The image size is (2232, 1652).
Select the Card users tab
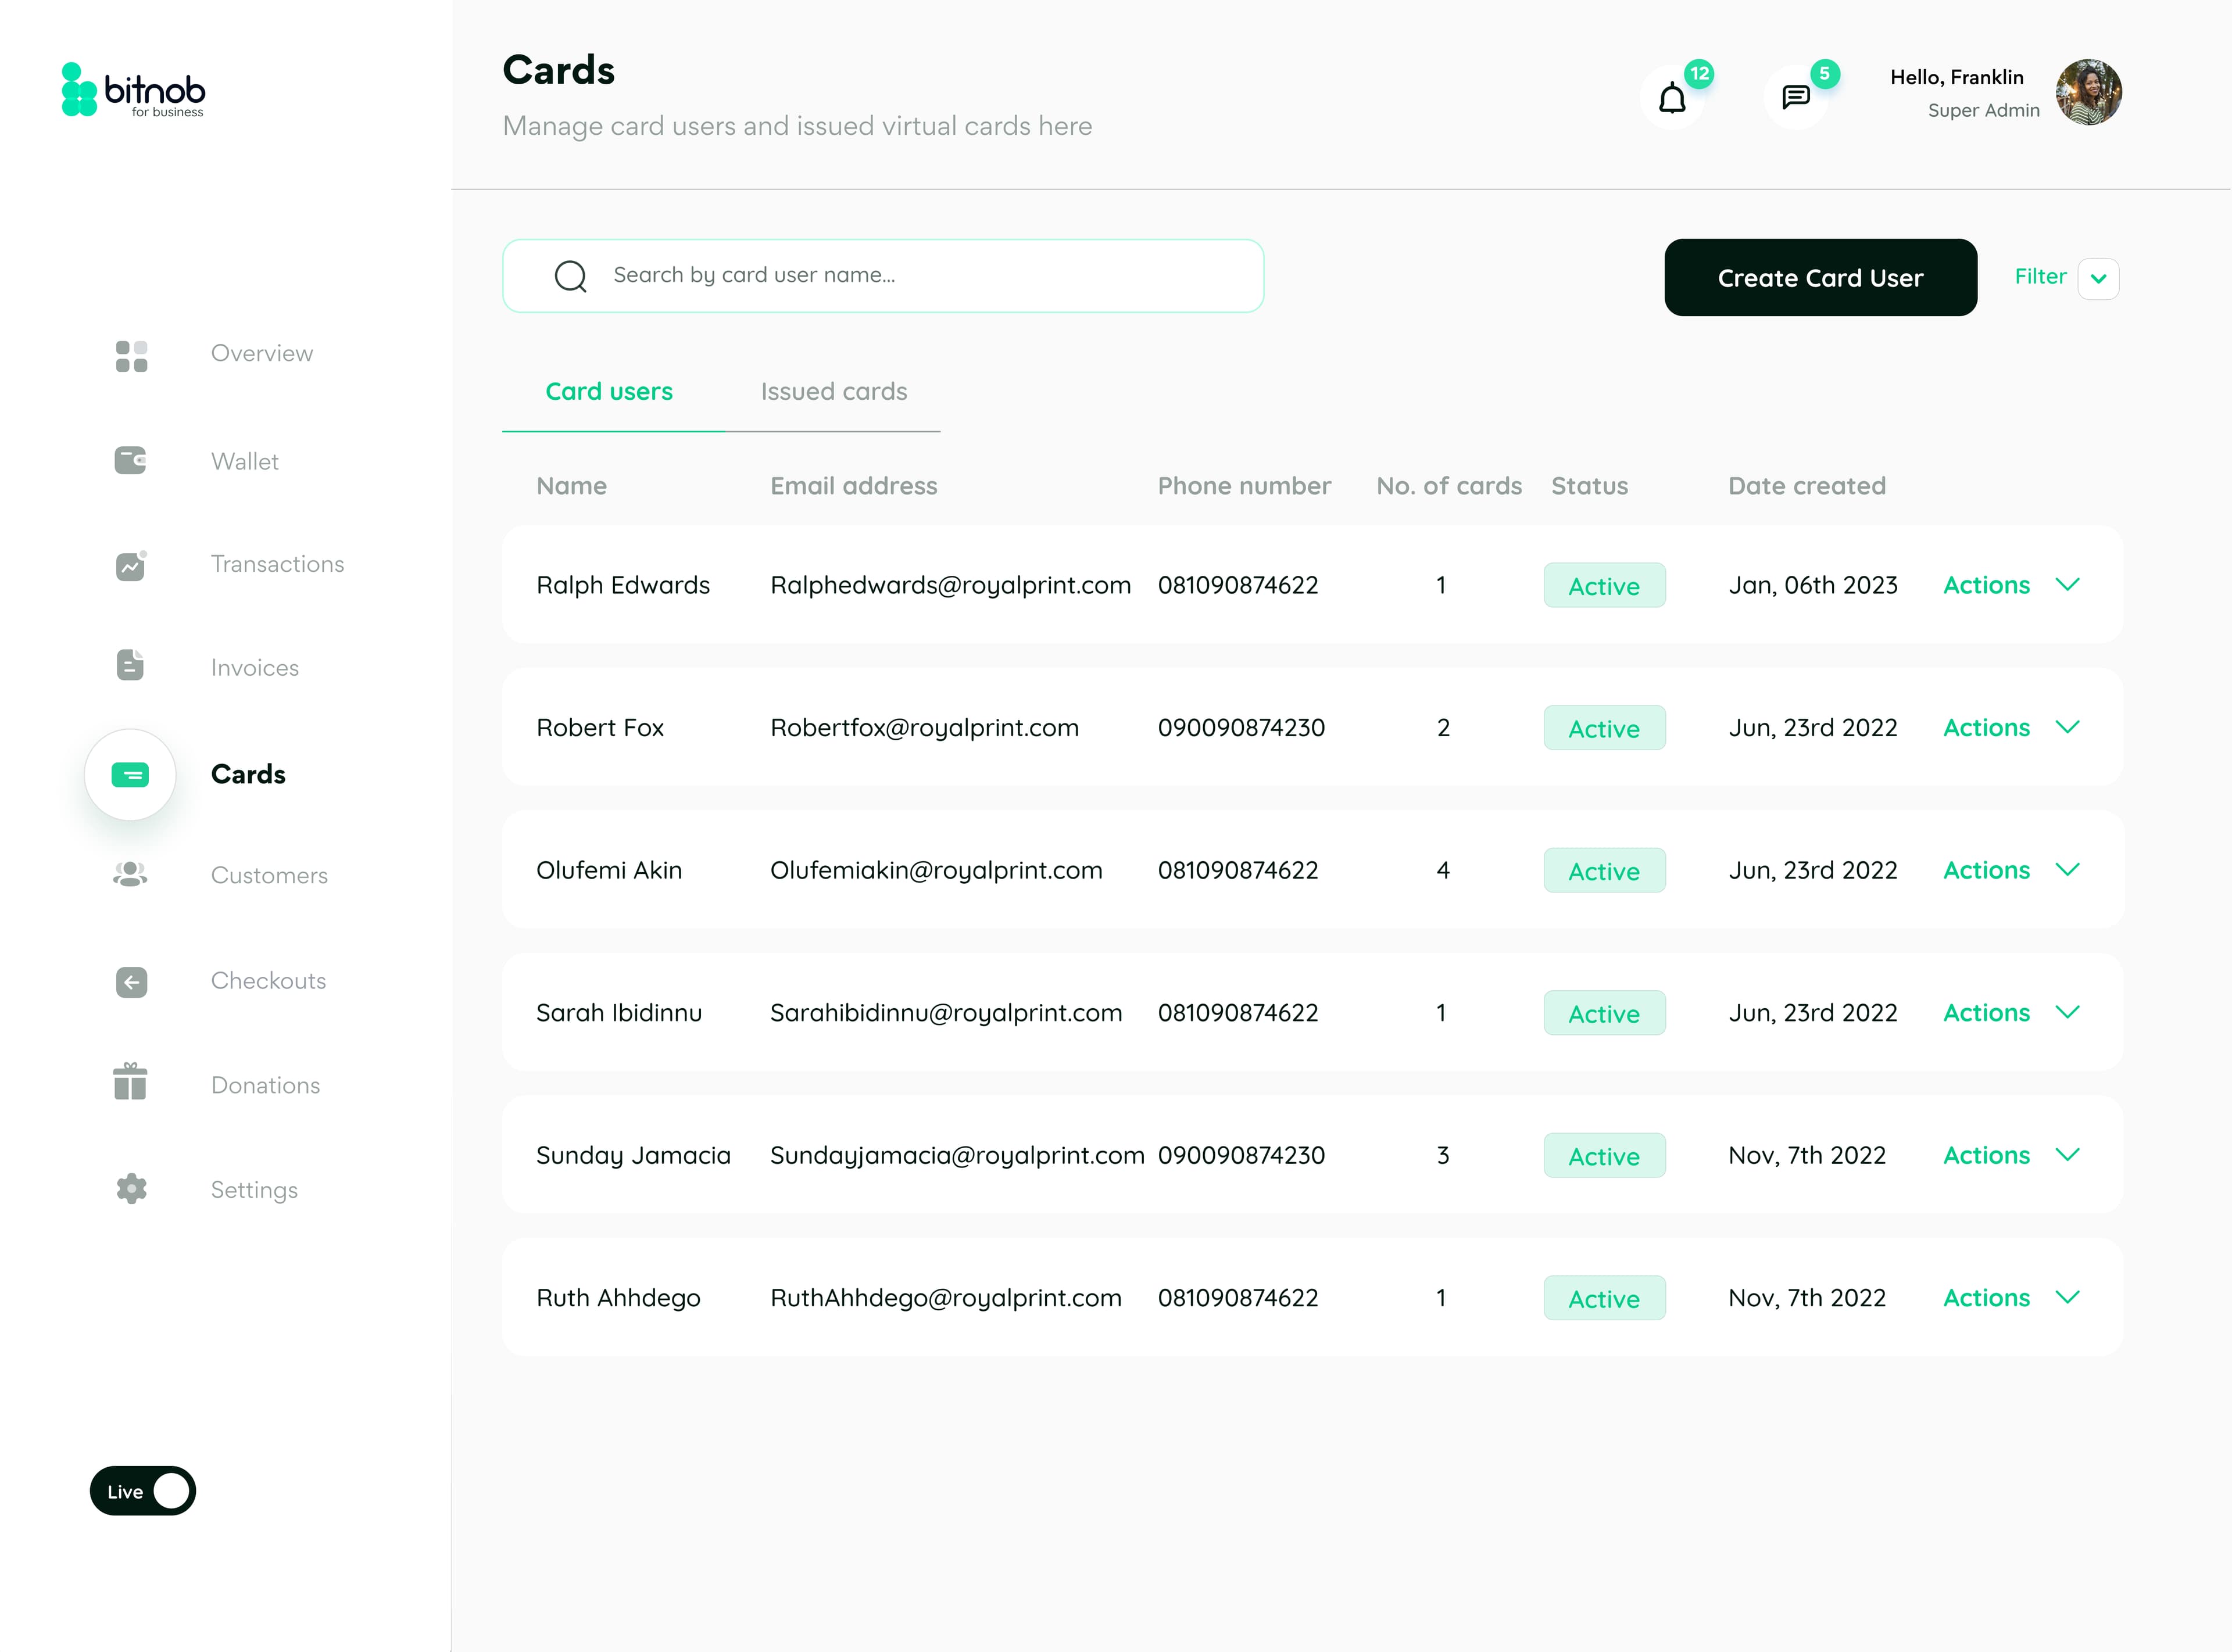point(610,392)
